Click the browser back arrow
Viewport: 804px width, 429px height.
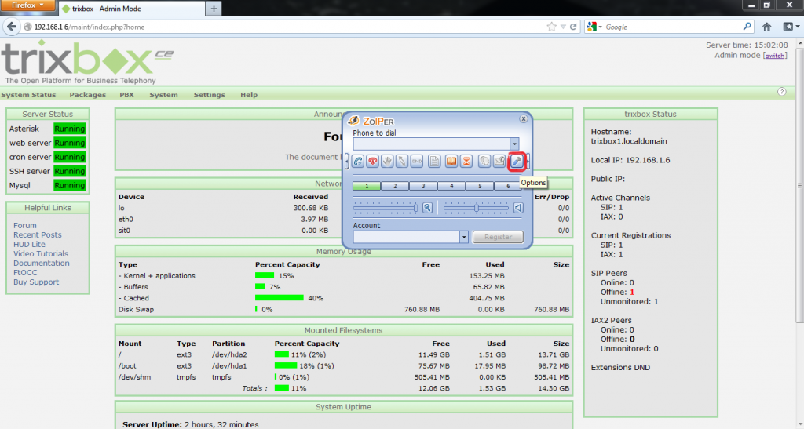12,27
